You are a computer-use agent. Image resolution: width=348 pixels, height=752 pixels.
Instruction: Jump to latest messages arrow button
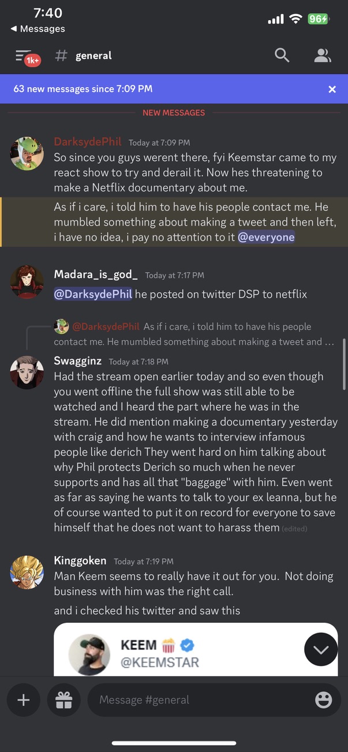tap(321, 649)
